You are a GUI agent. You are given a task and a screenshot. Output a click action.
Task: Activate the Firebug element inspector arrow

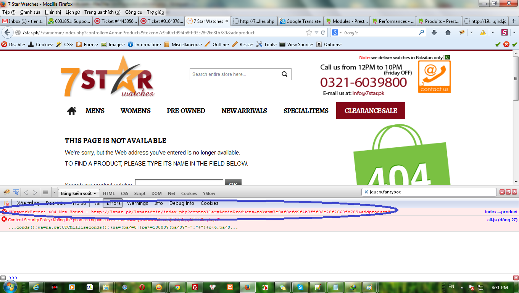(16, 192)
